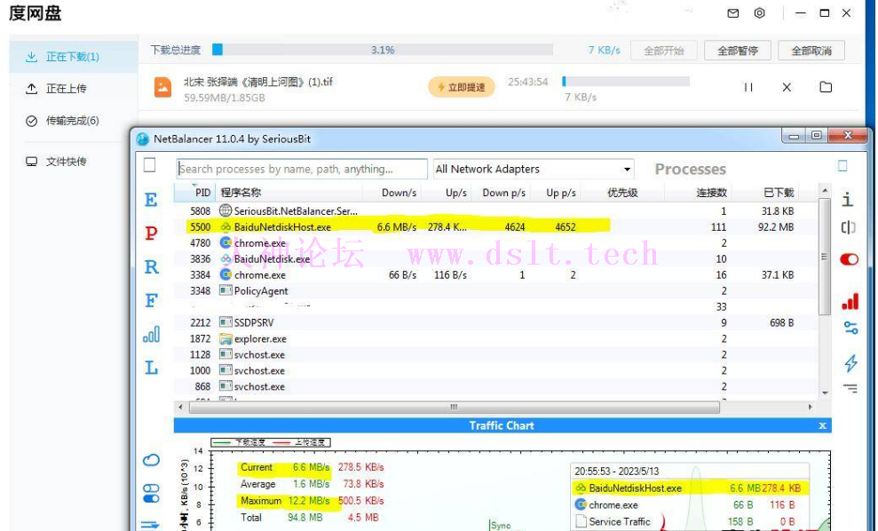Screen dimensions: 878x531
Task: Open the All Network Adapters dropdown
Action: point(533,169)
